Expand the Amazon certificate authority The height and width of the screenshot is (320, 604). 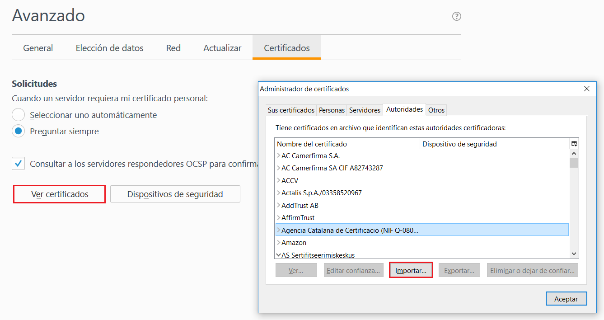click(278, 243)
